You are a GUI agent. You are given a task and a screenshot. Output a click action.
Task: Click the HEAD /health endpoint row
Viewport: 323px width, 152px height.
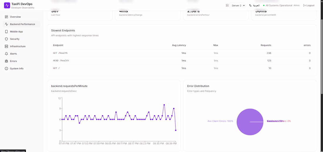pyautogui.click(x=182, y=61)
